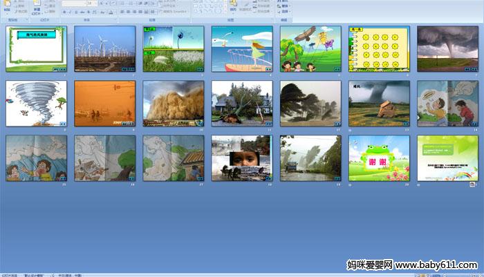Click the font name box
The height and width of the screenshot is (277, 484).
(74, 3)
